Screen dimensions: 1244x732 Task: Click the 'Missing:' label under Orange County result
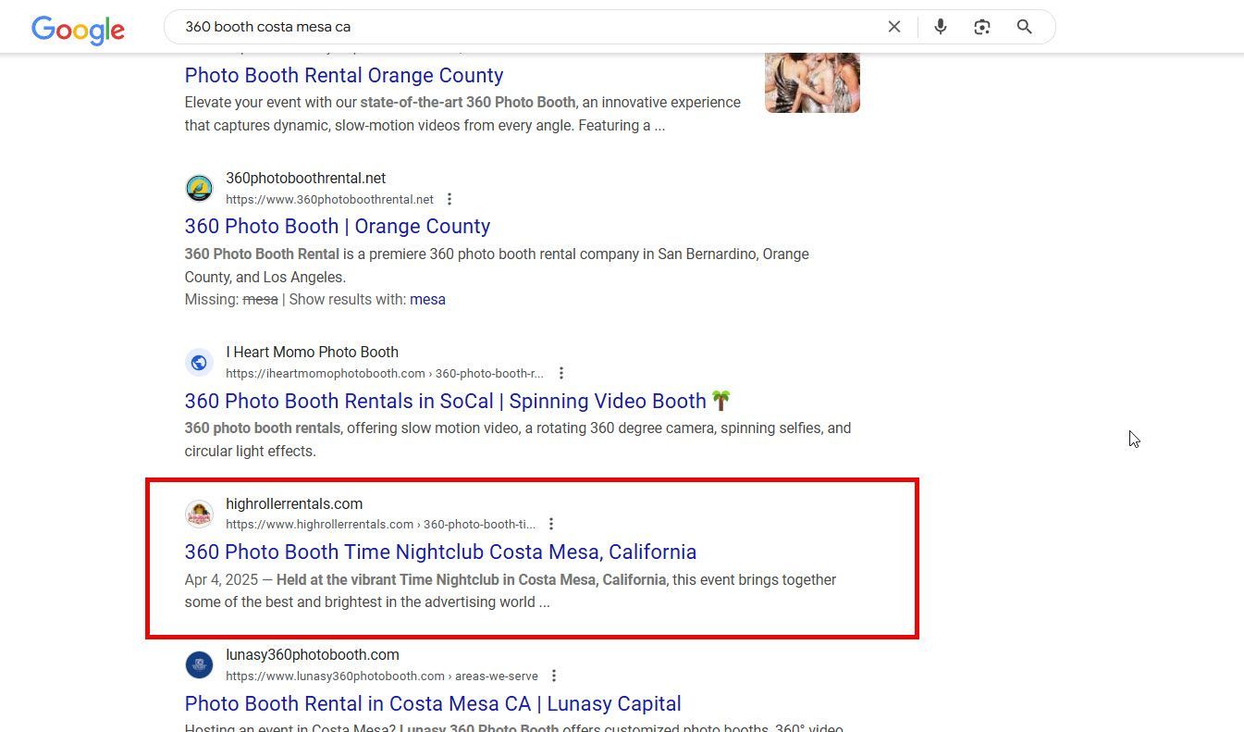pyautogui.click(x=212, y=300)
